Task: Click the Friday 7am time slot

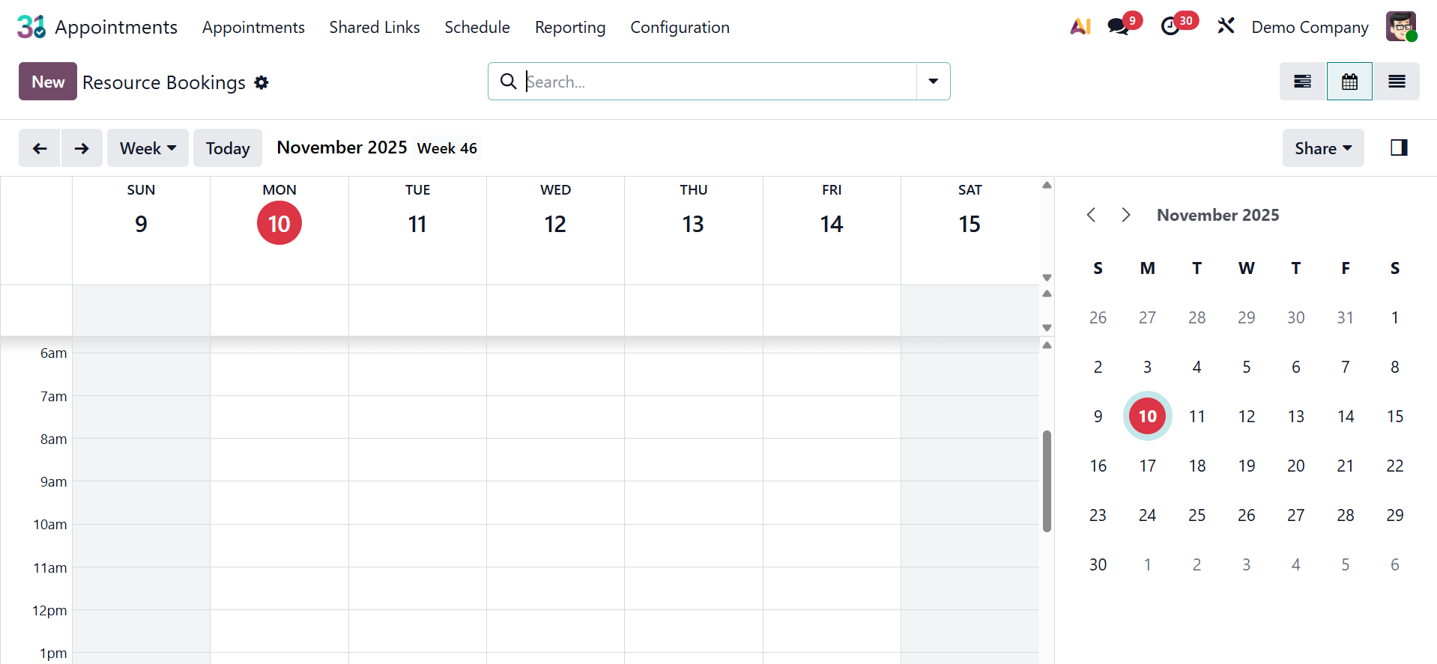Action: (832, 417)
